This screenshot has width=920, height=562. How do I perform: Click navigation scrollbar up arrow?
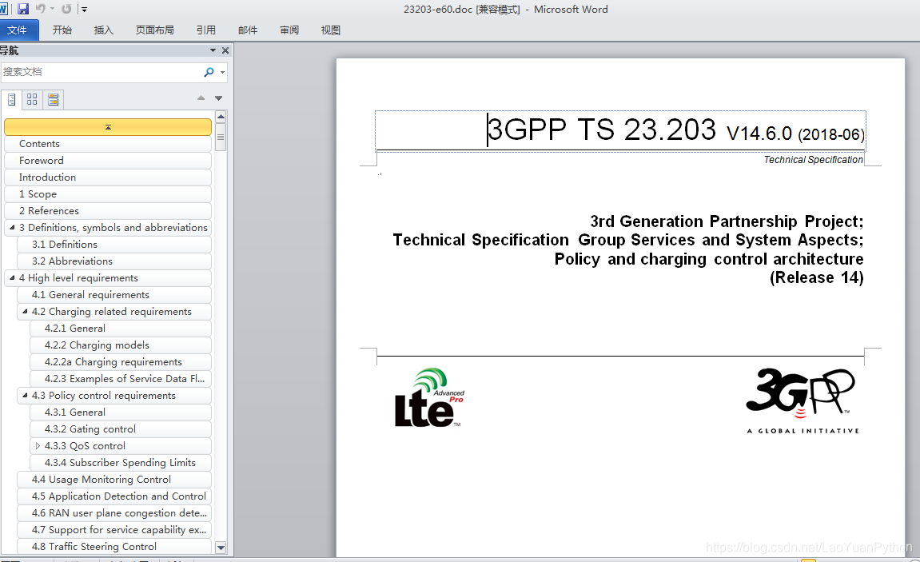221,116
